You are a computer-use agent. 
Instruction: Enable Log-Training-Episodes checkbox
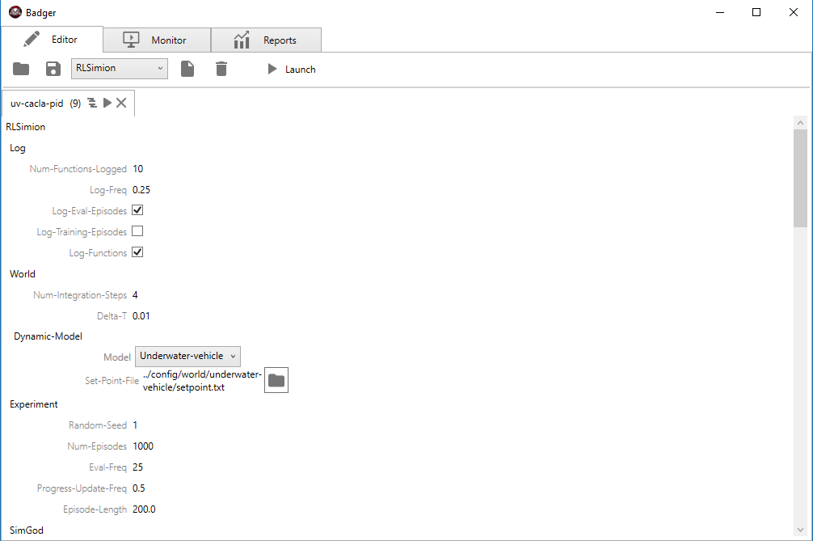[x=137, y=231]
